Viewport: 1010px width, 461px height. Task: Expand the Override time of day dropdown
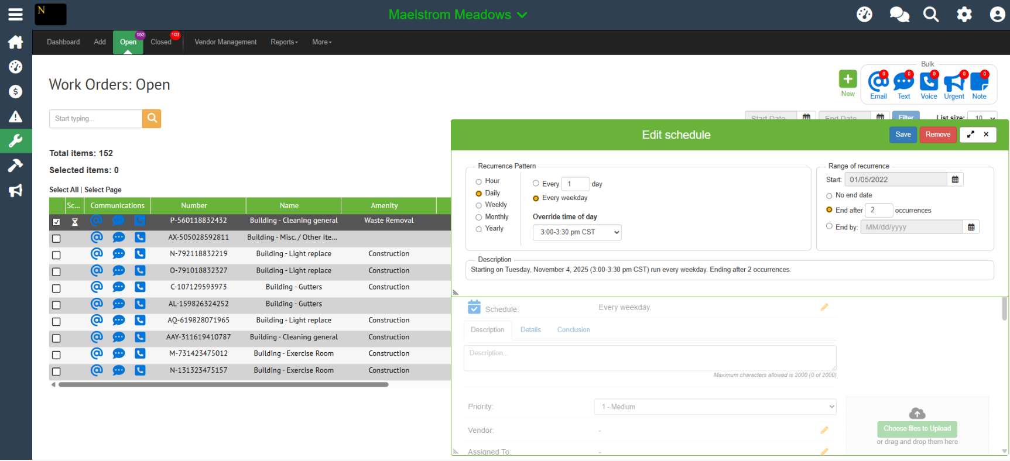tap(577, 232)
